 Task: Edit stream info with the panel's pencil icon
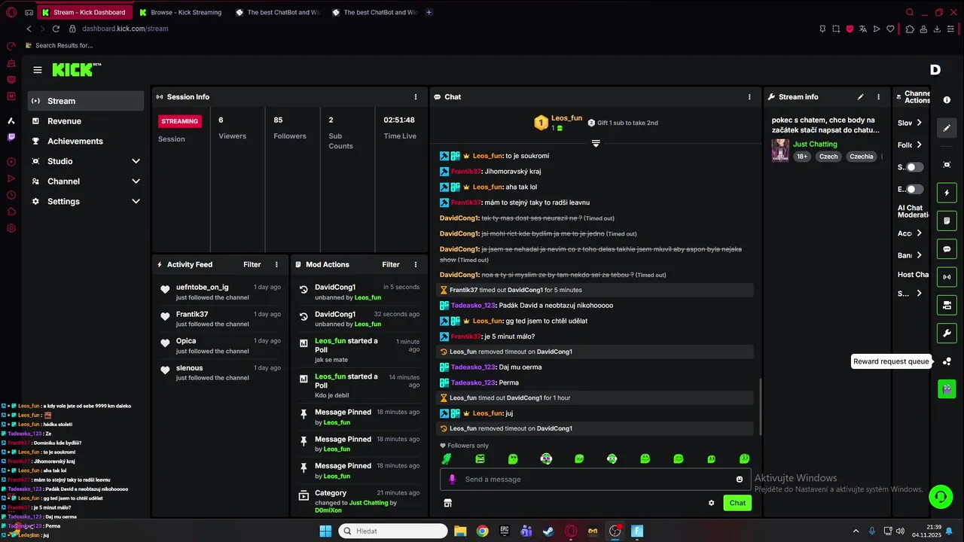[860, 97]
